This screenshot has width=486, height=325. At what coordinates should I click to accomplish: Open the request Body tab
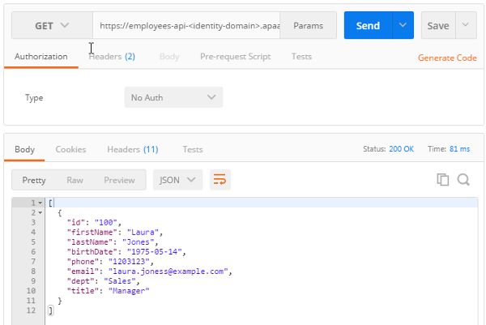tap(169, 57)
